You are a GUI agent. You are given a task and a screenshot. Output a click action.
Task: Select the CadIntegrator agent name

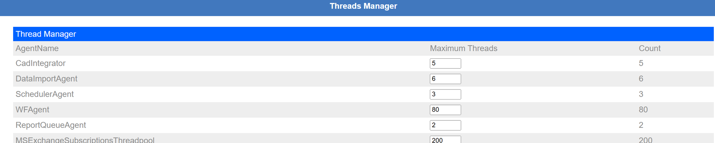coord(41,63)
